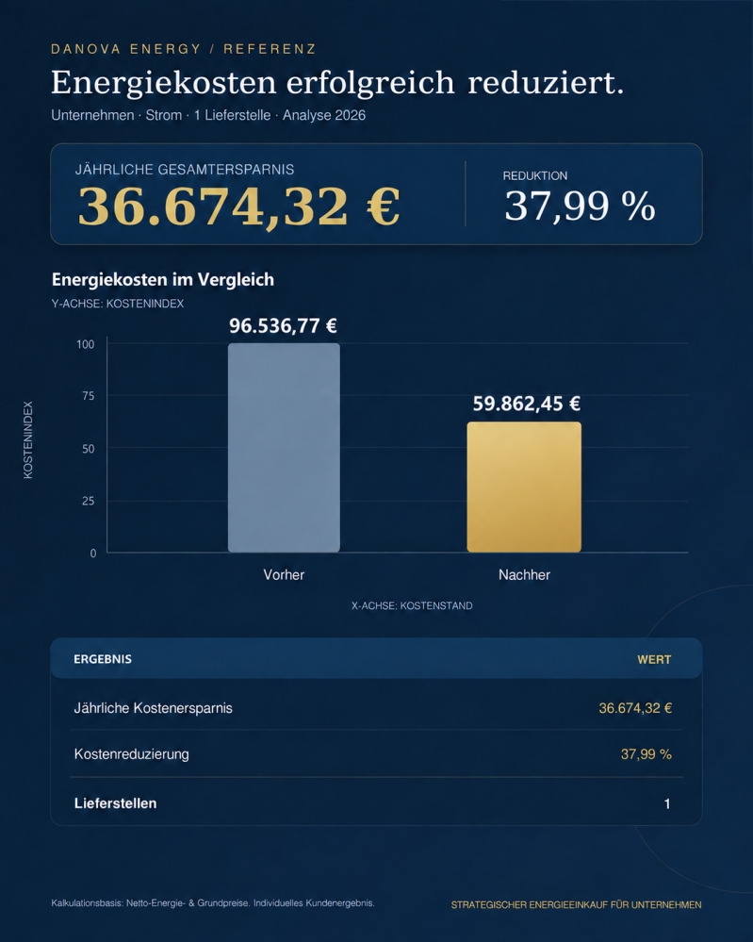The height and width of the screenshot is (942, 753).
Task: Click the y-axis tick label 75
Action: click(89, 396)
